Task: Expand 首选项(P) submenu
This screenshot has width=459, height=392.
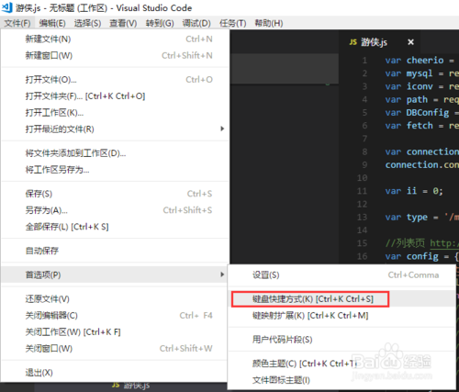Action: pyautogui.click(x=115, y=274)
